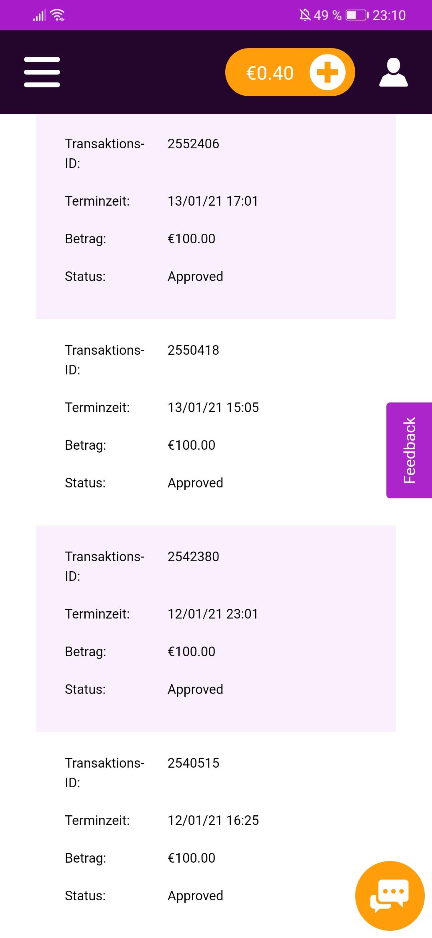432x938 pixels.
Task: Tap the date 12/01/21 16:25
Action: (x=213, y=820)
